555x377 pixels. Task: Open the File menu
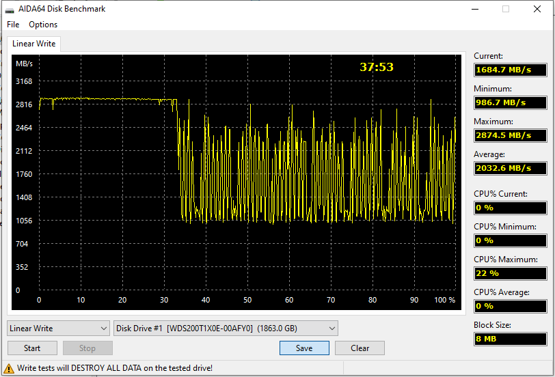13,25
